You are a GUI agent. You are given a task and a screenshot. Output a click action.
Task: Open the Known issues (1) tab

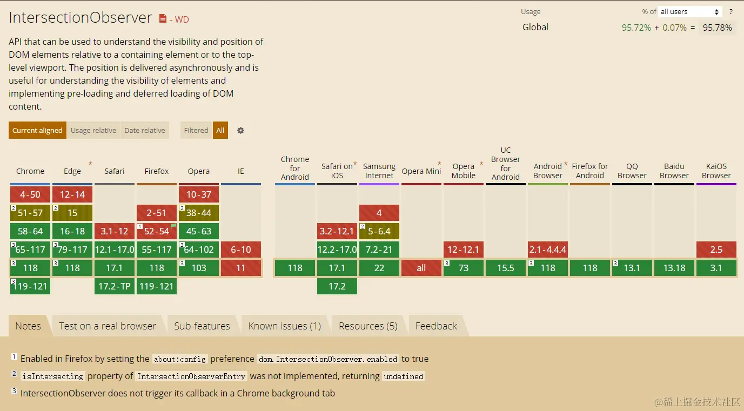(x=285, y=326)
